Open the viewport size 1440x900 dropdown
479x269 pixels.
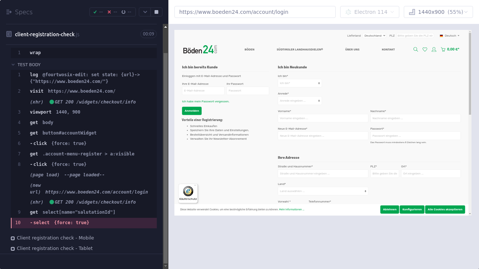click(438, 12)
